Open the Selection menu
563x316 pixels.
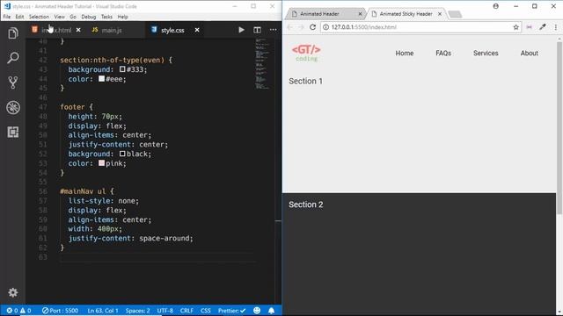tap(39, 17)
